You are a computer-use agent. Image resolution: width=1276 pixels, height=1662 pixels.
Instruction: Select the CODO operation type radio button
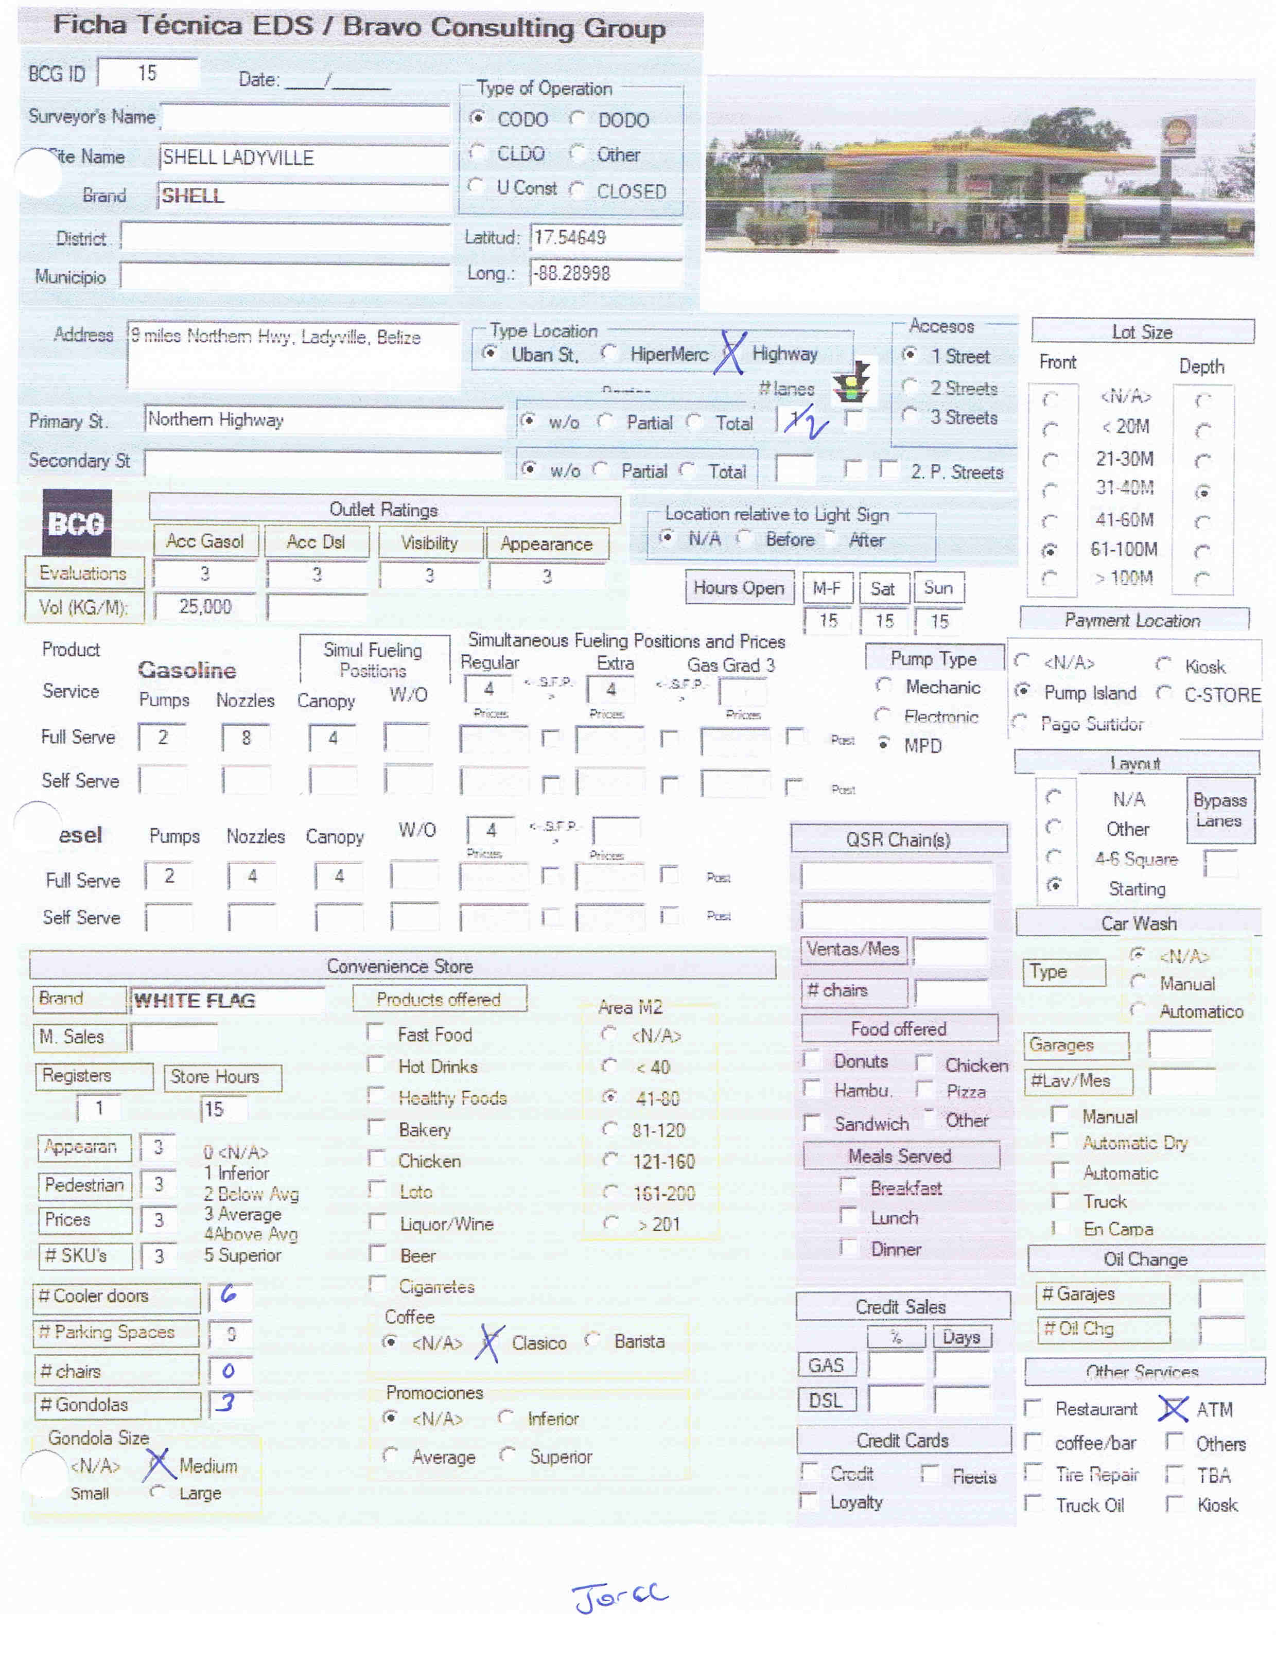[x=477, y=118]
